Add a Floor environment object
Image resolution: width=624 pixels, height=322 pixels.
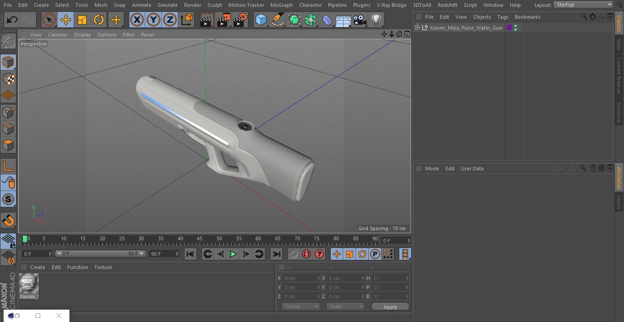(344, 20)
